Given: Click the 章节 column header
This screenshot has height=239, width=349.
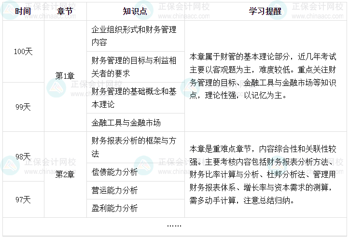Looking at the screenshot, I should (x=65, y=11).
